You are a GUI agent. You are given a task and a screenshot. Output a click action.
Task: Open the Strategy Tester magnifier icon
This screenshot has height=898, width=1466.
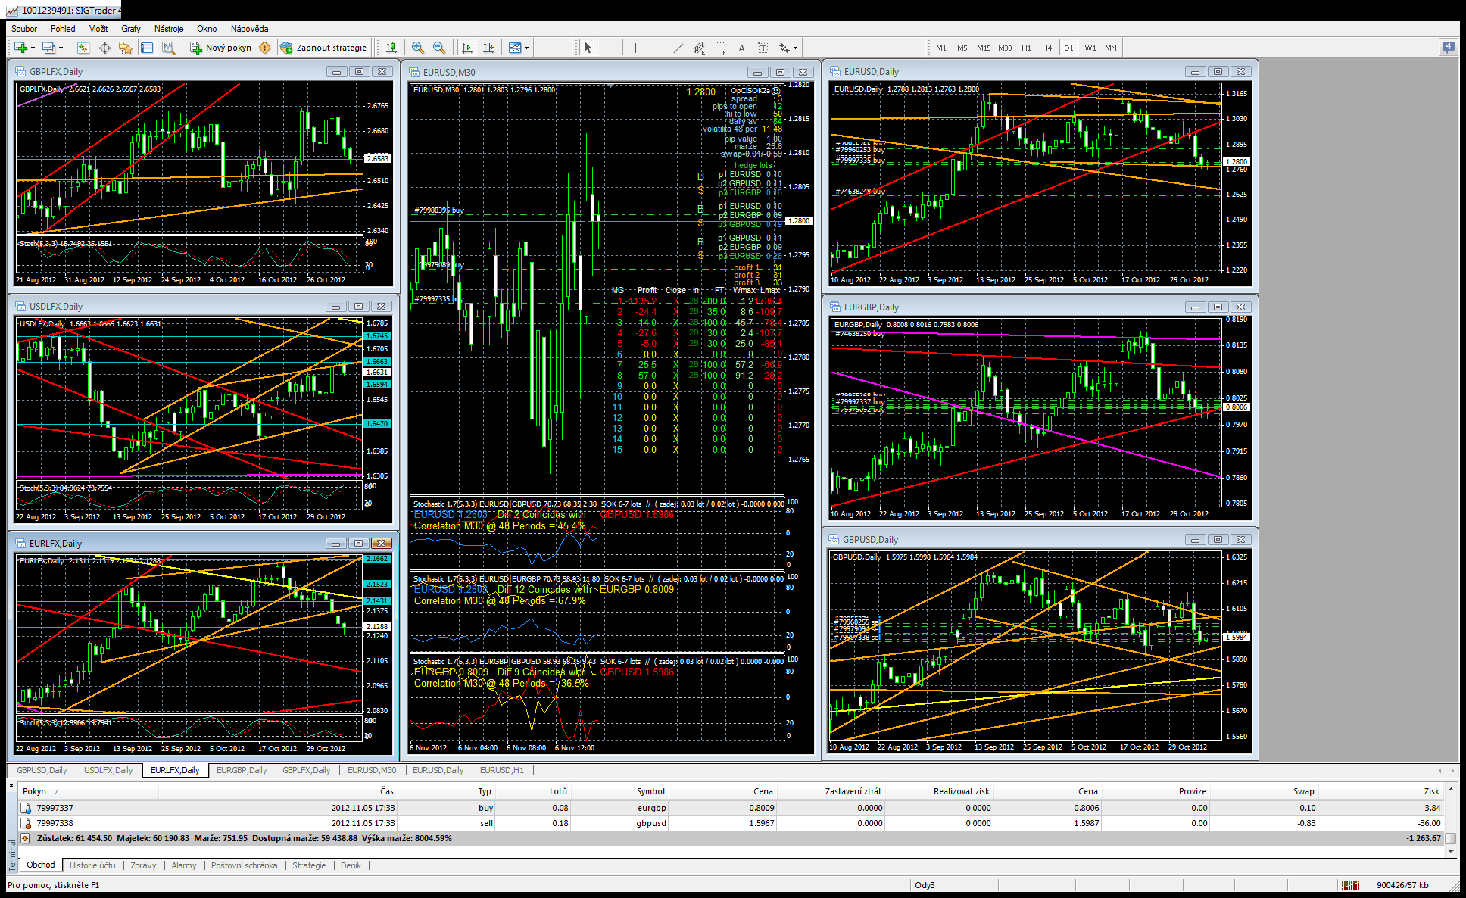click(x=168, y=48)
